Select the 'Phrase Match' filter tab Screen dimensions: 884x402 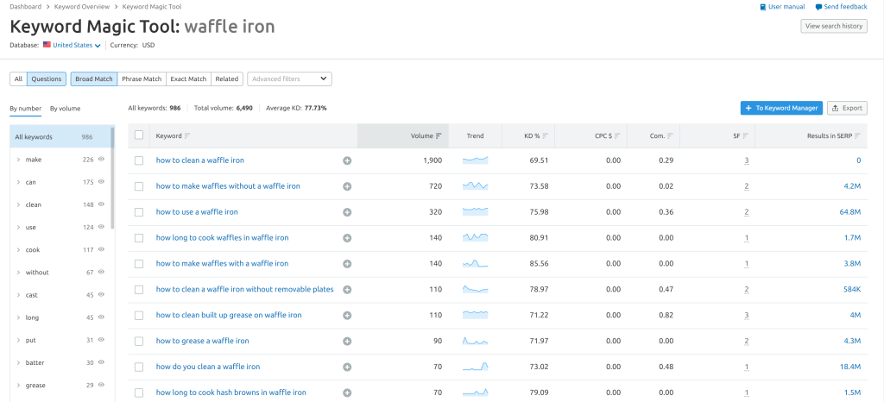[141, 79]
